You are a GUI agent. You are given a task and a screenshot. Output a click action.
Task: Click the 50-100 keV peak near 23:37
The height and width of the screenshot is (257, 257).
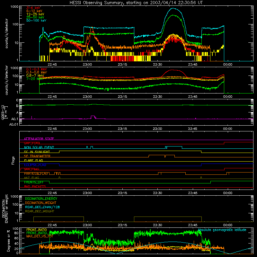click(173, 8)
